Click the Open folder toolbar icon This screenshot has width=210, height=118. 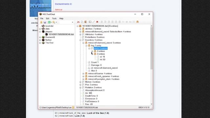[x=41, y=22]
